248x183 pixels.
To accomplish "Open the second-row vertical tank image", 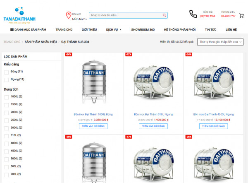I will point(94,162).
